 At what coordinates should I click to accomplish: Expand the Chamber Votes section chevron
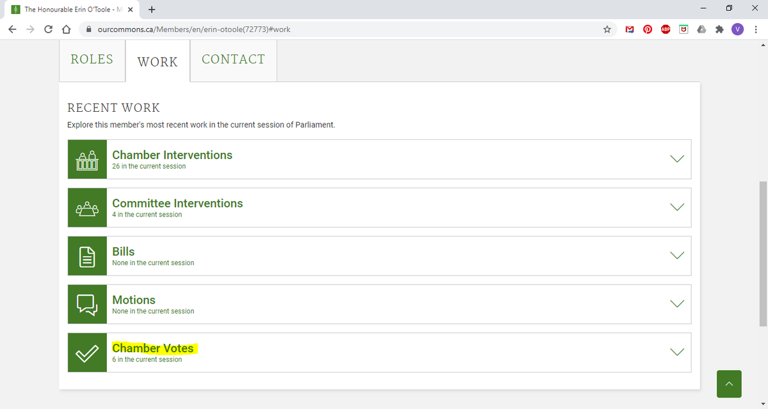[x=677, y=352]
